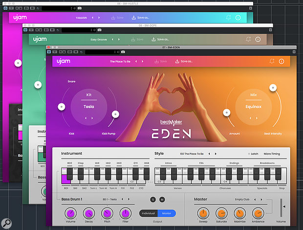
Task: Trigger the BD2 black key
Action: click(x=70, y=173)
